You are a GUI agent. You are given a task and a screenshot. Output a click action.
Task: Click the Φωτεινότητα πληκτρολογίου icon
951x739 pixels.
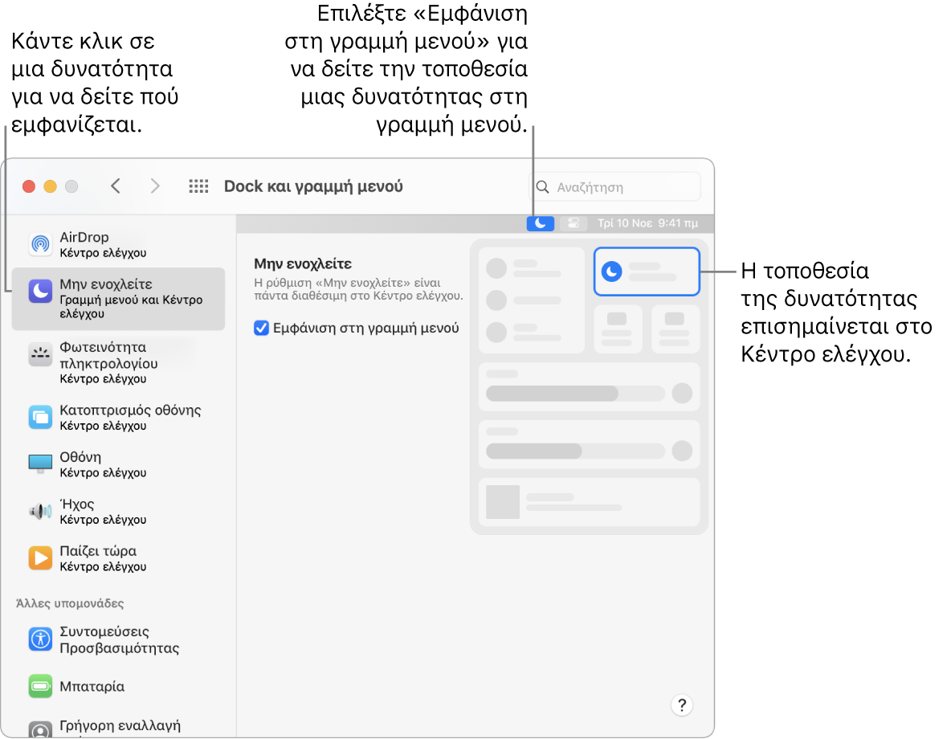pos(41,354)
